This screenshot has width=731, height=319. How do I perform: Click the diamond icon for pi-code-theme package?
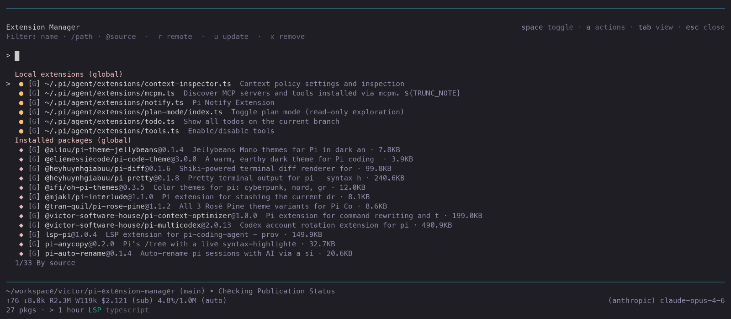pyautogui.click(x=21, y=159)
